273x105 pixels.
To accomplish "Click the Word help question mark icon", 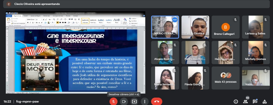I will [144, 16].
